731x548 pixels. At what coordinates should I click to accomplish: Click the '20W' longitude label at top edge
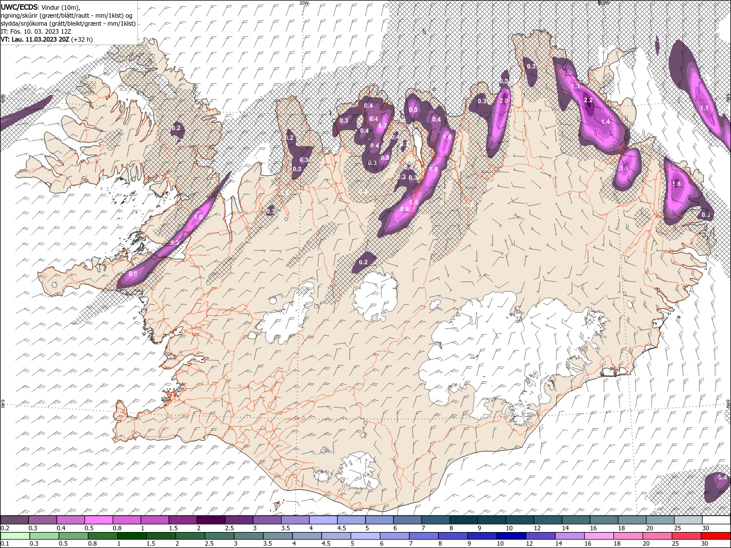(x=304, y=3)
